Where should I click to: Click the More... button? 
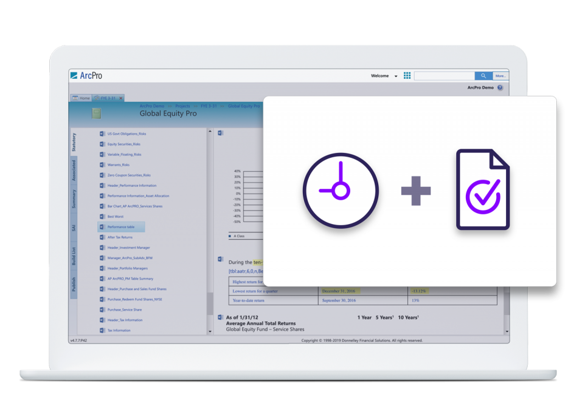pyautogui.click(x=500, y=76)
